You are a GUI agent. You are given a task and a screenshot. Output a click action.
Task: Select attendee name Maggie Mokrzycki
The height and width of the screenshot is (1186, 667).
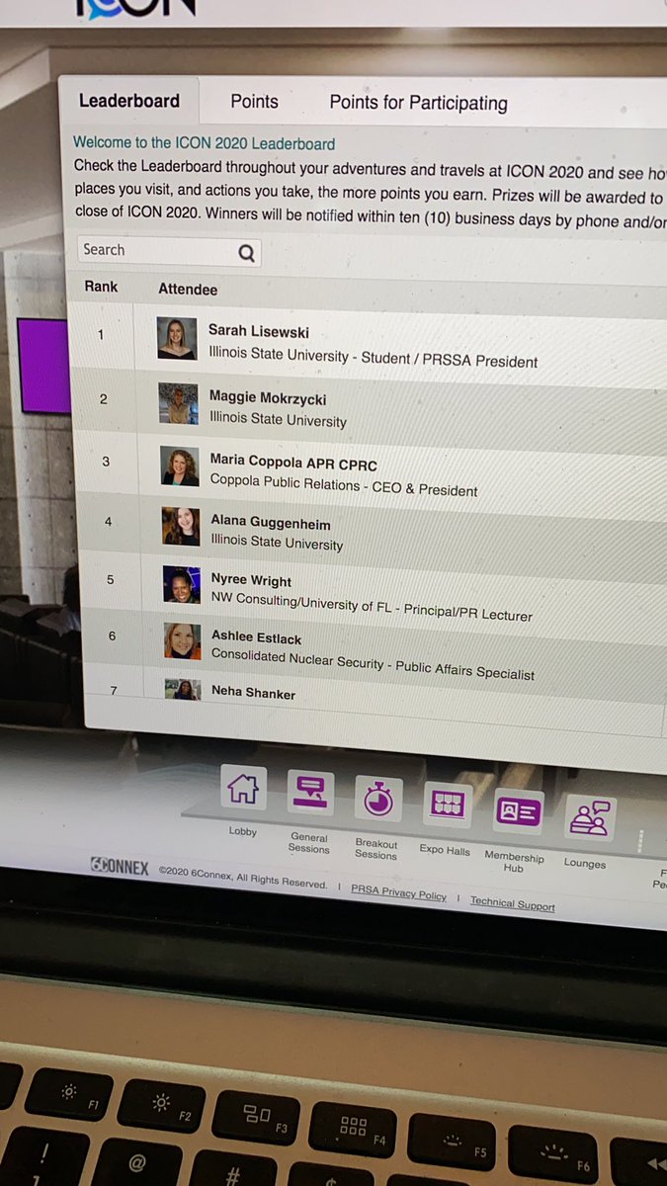[268, 397]
